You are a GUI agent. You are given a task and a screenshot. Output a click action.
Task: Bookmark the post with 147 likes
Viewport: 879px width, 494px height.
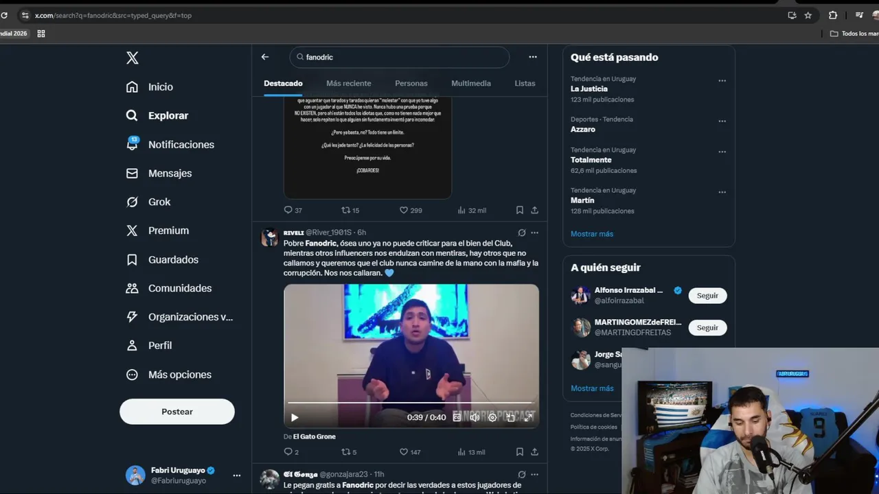click(x=520, y=452)
